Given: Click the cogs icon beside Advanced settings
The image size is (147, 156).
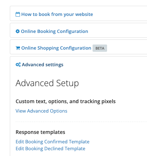Looking at the screenshot, I should point(18,65).
